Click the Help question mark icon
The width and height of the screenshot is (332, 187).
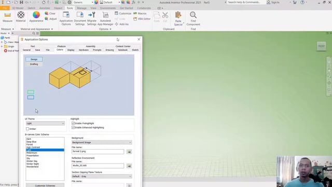click(x=302, y=2)
